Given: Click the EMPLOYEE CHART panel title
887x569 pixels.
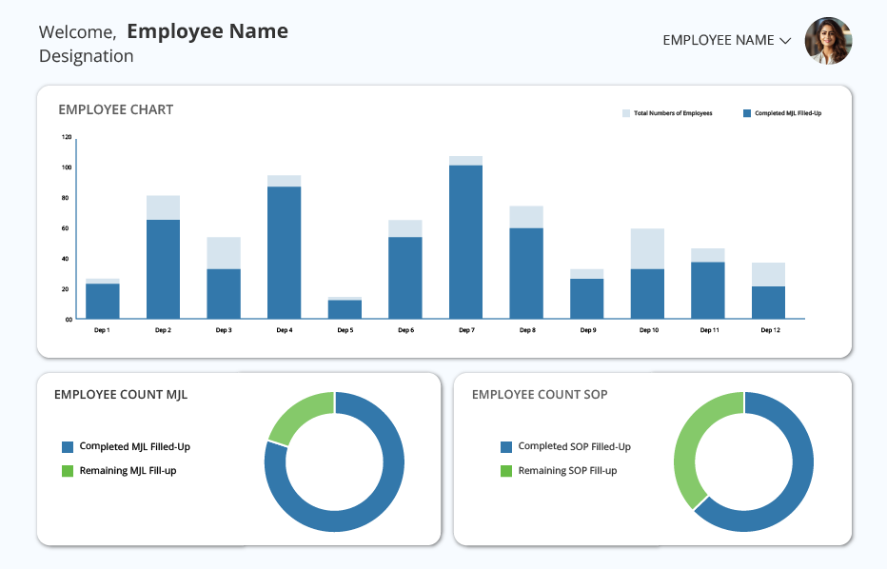Looking at the screenshot, I should tap(116, 109).
